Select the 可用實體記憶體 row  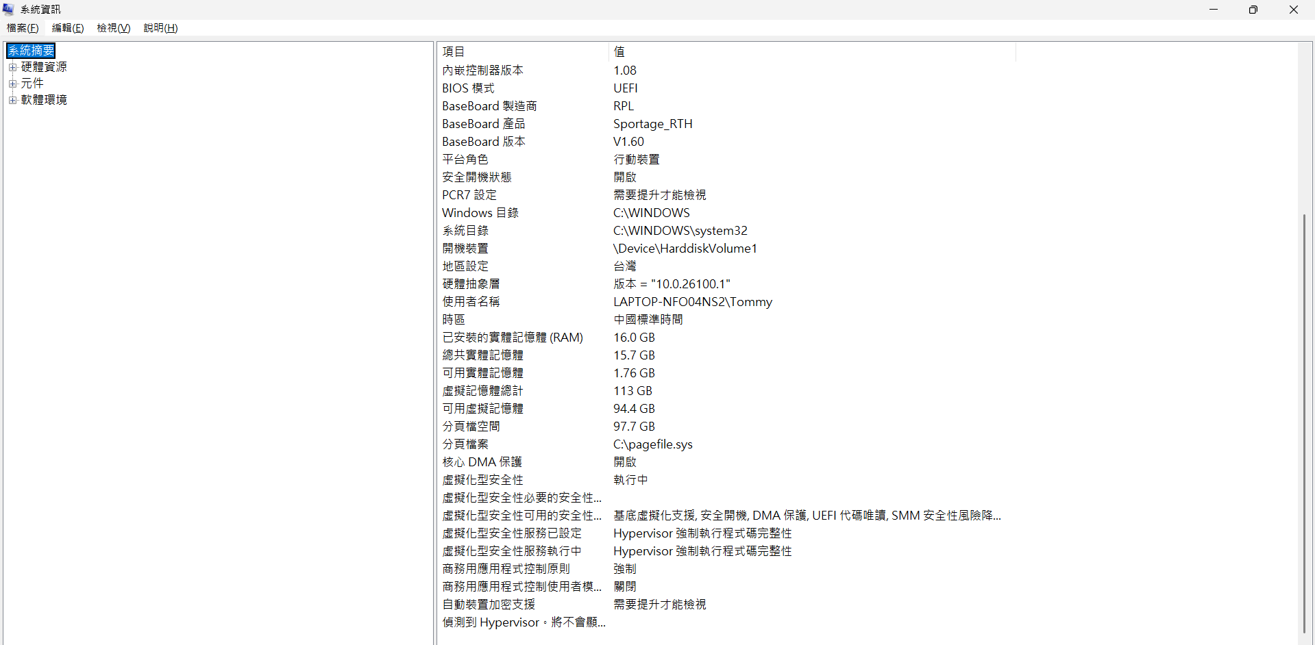coord(726,373)
